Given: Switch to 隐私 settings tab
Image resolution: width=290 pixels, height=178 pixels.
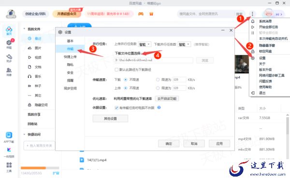Looking at the screenshot, I should click(x=70, y=65).
